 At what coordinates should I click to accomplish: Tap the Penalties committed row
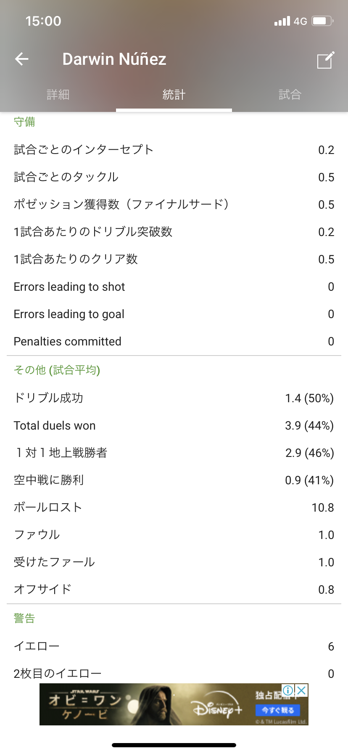coord(174,341)
